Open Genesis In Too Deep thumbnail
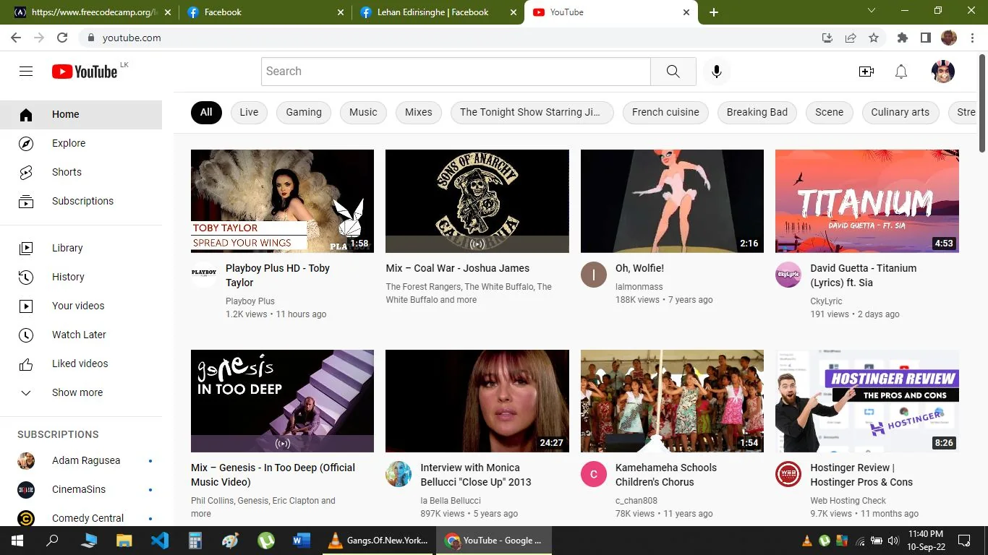 282,401
